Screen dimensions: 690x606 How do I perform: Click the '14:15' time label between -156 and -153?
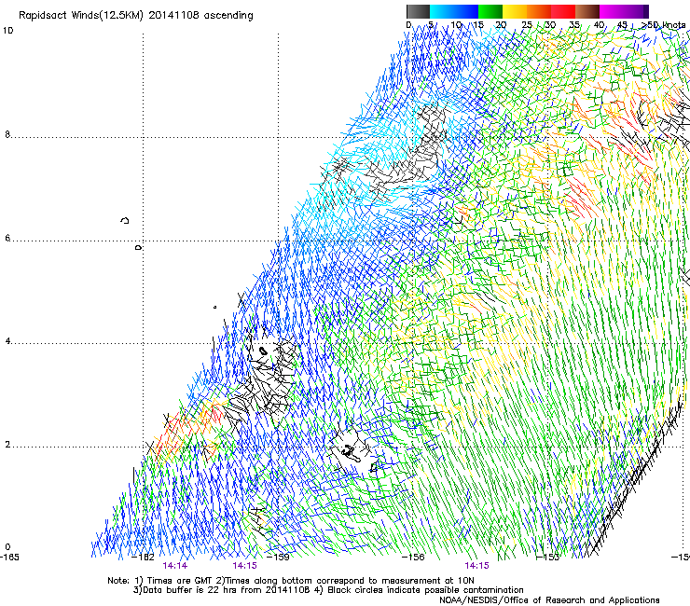pyautogui.click(x=477, y=566)
